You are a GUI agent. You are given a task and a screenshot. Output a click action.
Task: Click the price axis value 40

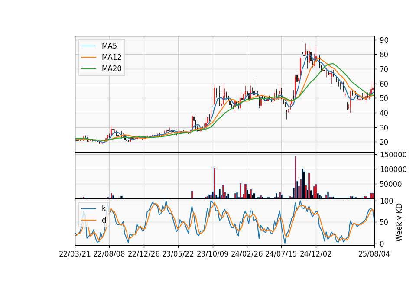click(384, 113)
